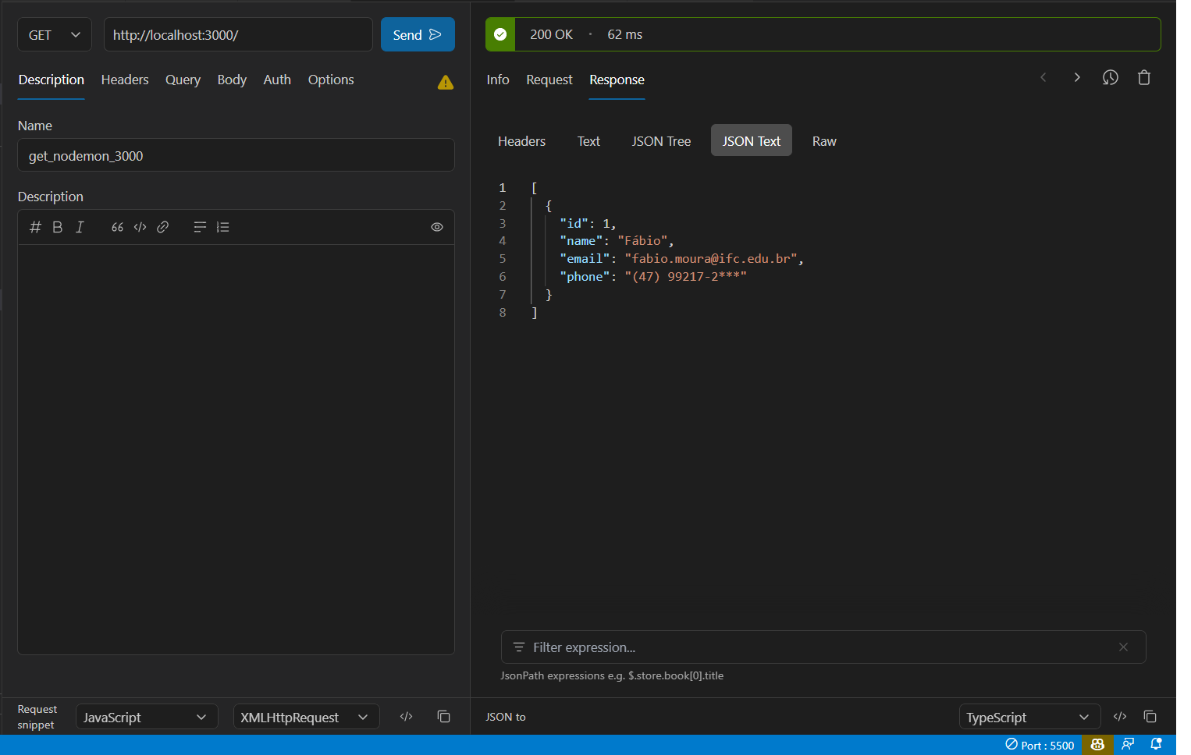This screenshot has width=1191, height=755.
Task: Go to the next response with right chevron
Action: click(1077, 77)
